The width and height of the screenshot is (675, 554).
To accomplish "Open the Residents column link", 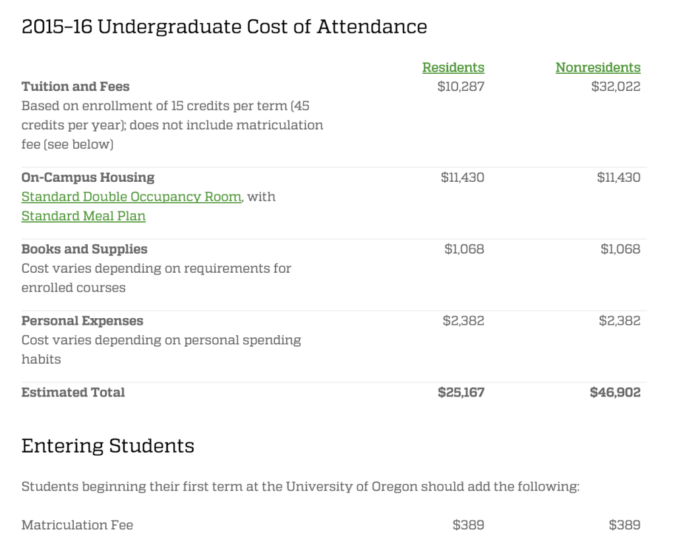I will (453, 68).
